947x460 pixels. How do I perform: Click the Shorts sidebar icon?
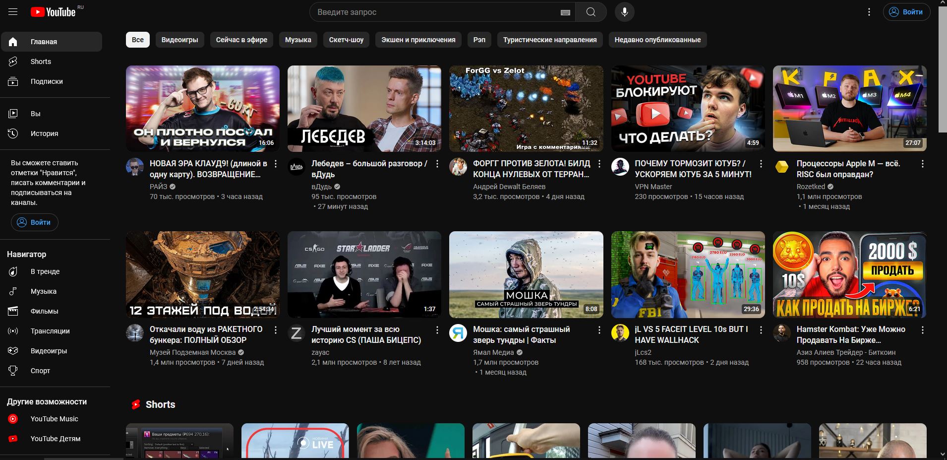13,62
